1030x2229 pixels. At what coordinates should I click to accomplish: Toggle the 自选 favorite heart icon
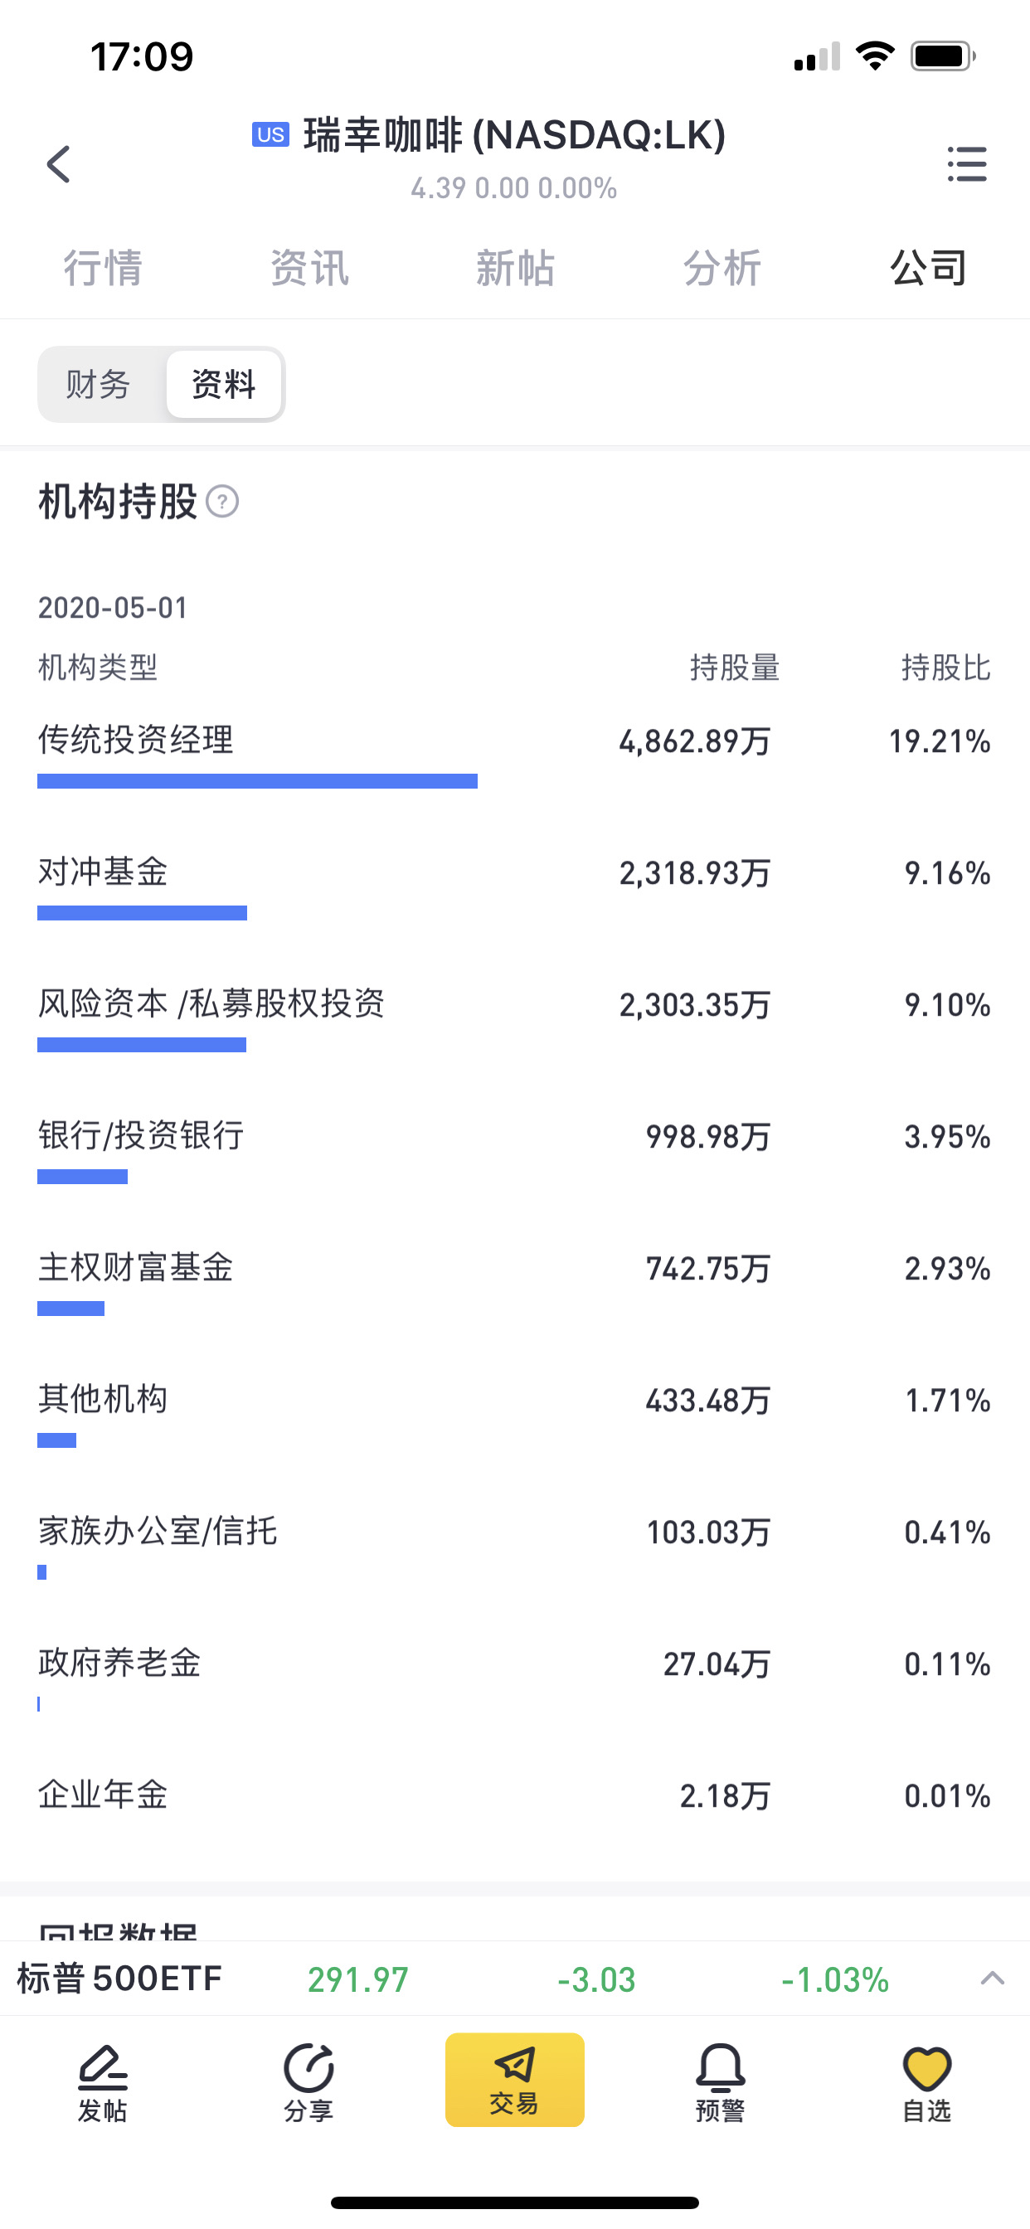click(926, 2083)
